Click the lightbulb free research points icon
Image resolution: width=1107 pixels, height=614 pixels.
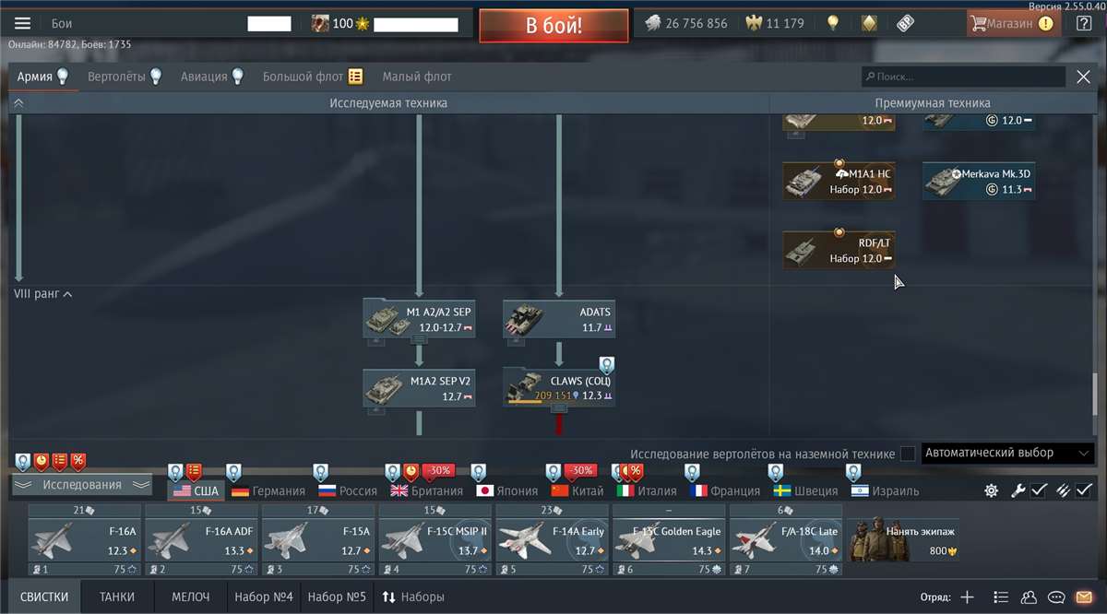pyautogui.click(x=833, y=24)
